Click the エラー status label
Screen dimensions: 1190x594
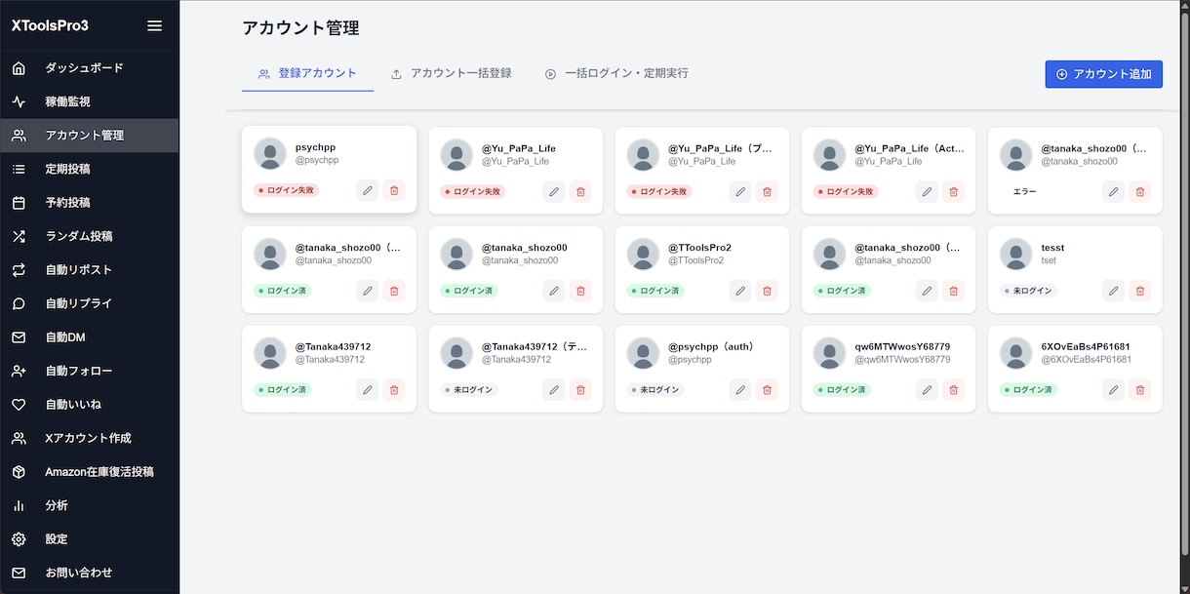tap(1025, 191)
